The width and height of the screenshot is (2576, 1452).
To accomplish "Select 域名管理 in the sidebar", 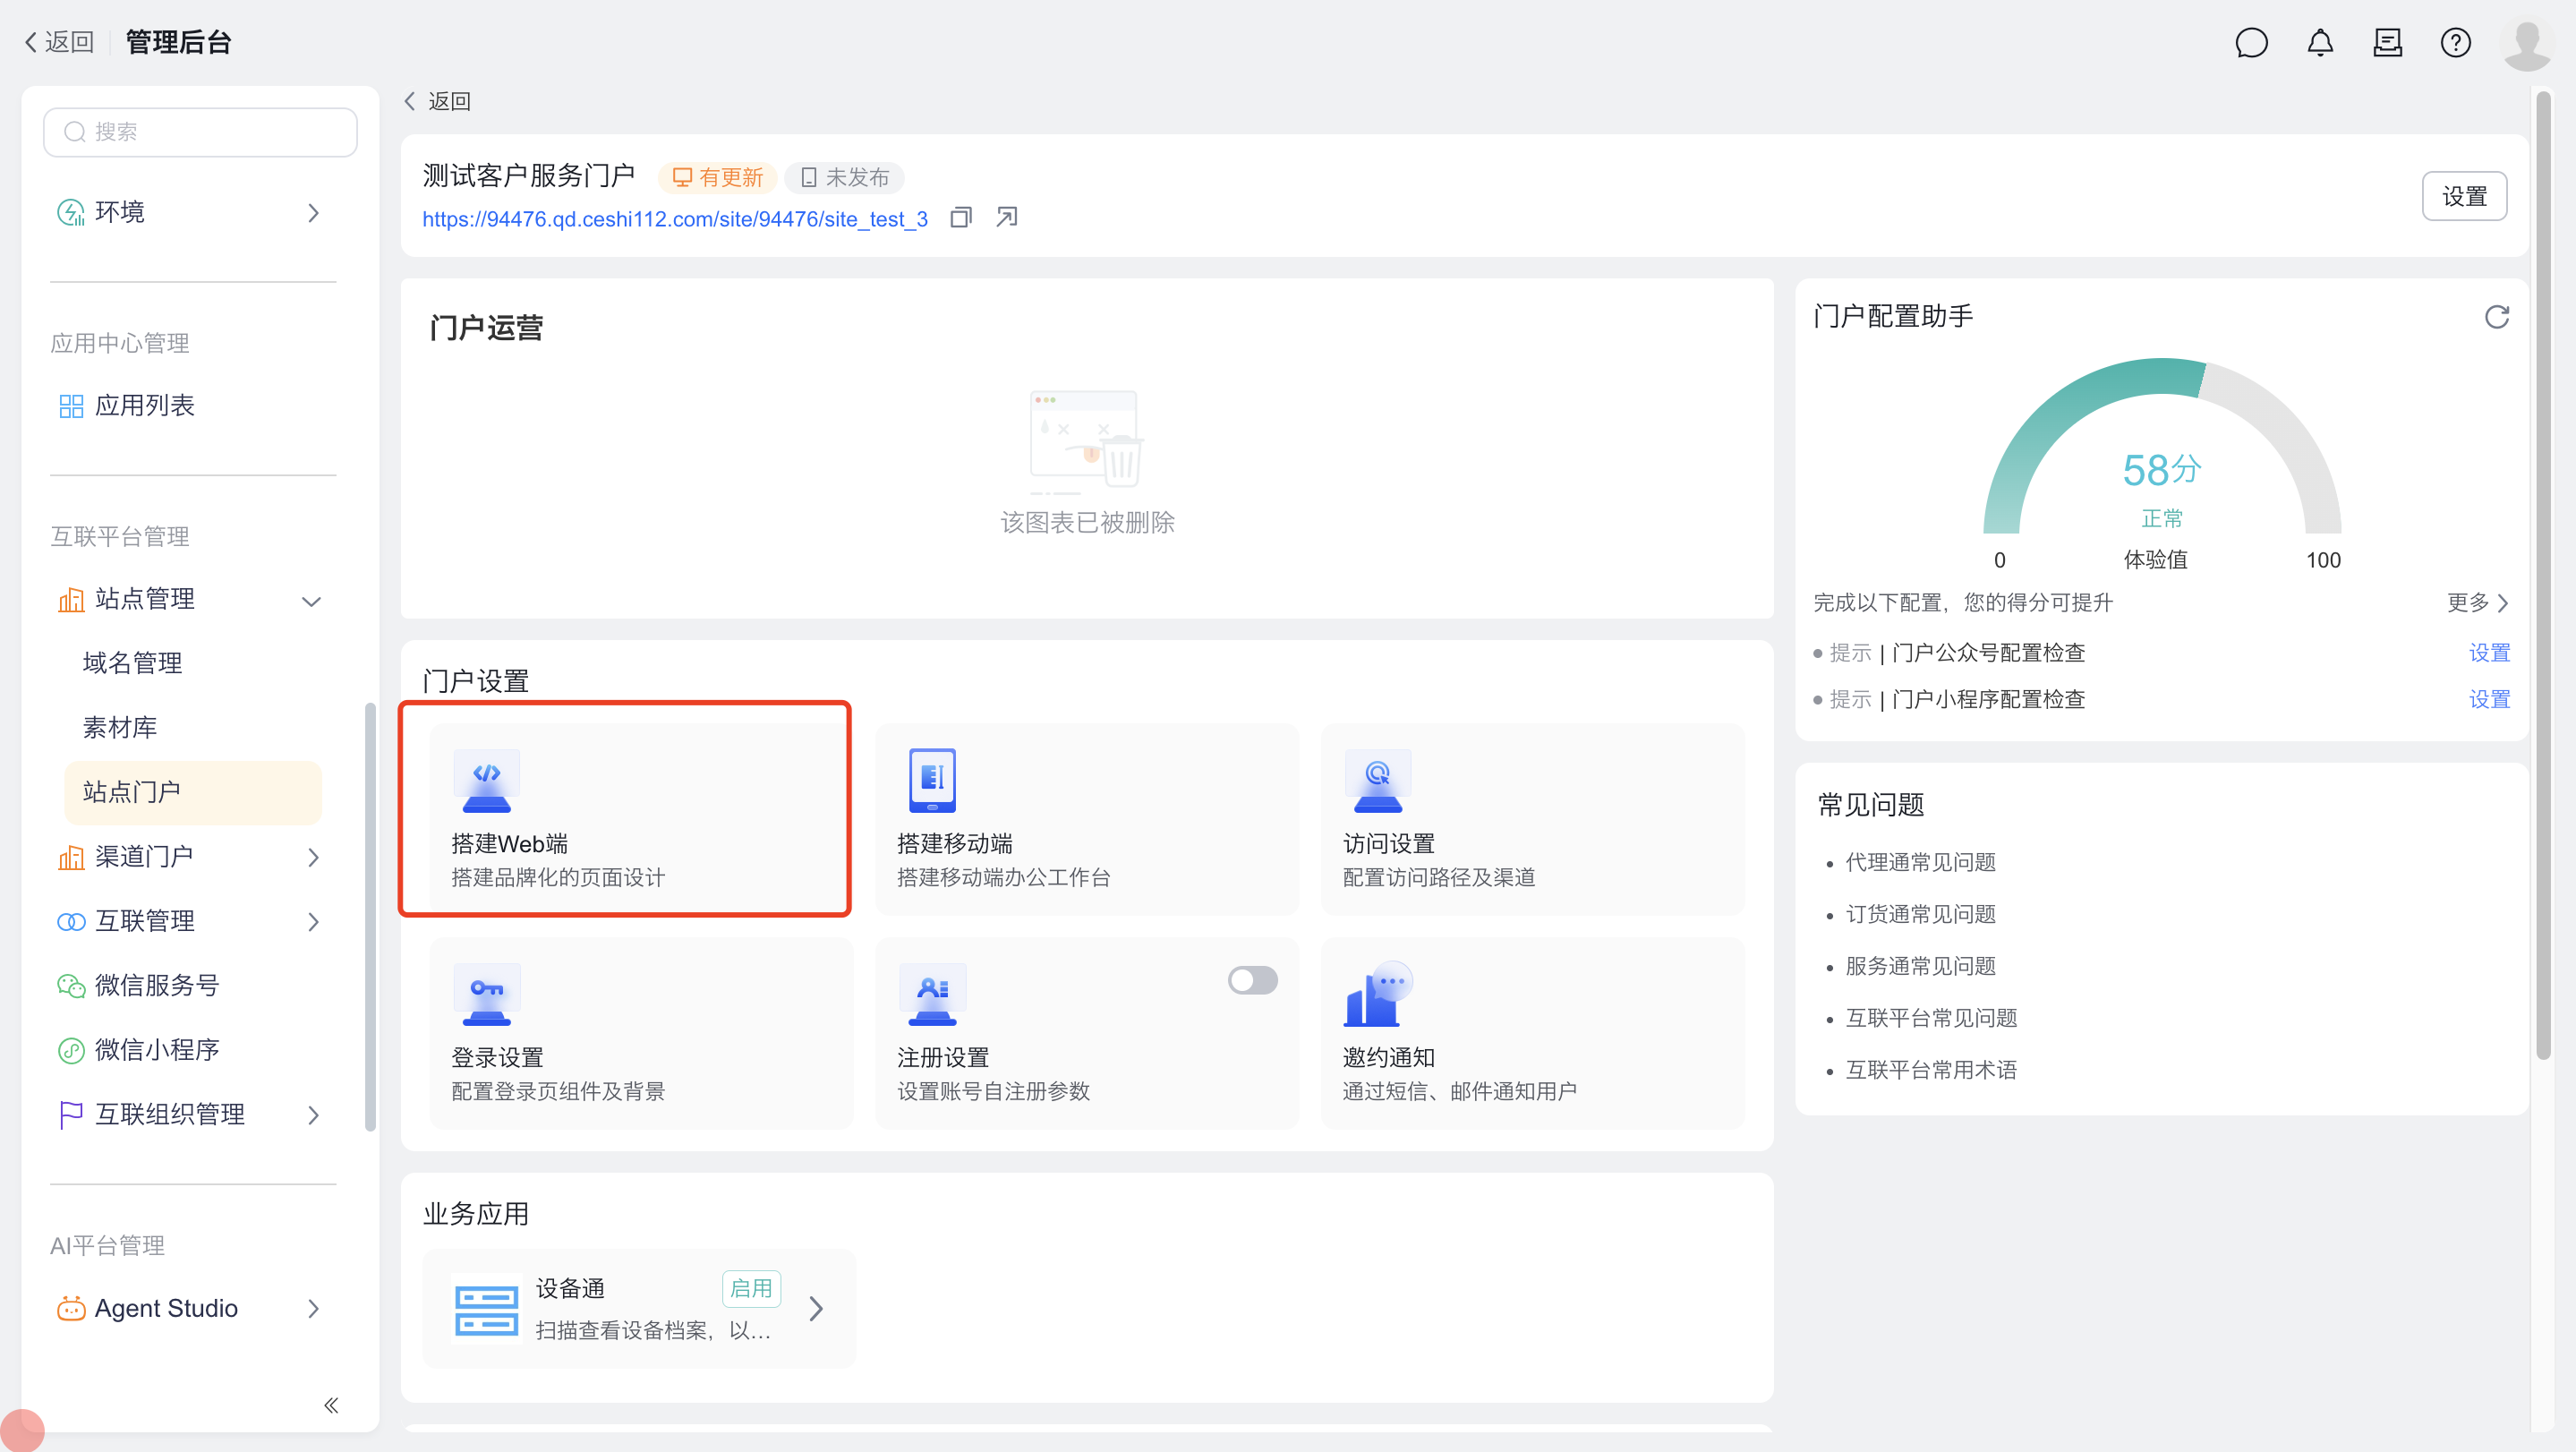I will pyautogui.click(x=132, y=663).
